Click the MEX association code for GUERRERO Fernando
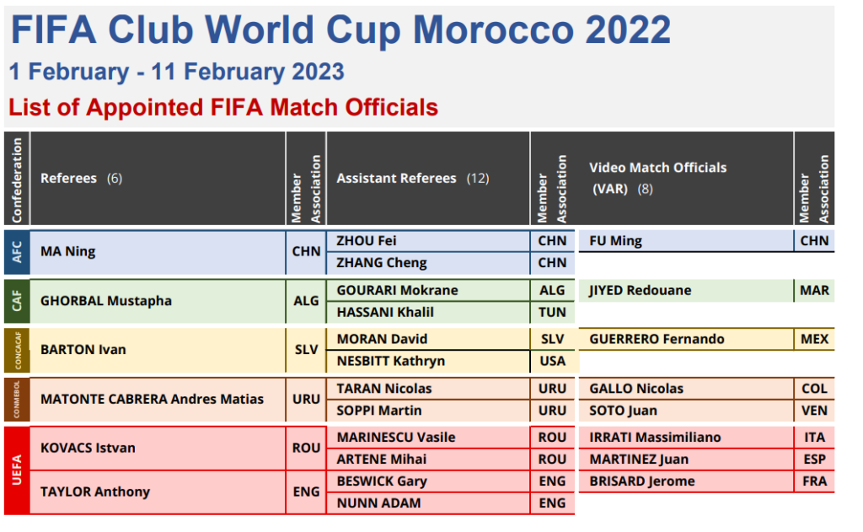Screen dimensions: 863x532 pos(815,339)
